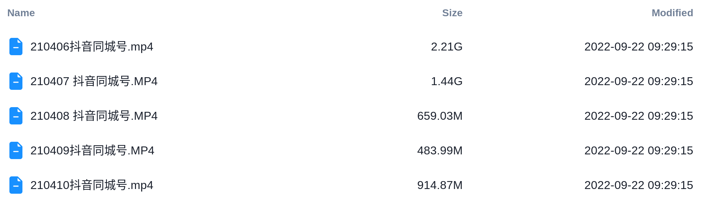The width and height of the screenshot is (702, 202).
Task: Click modified date of 210410 file row
Action: tap(639, 185)
